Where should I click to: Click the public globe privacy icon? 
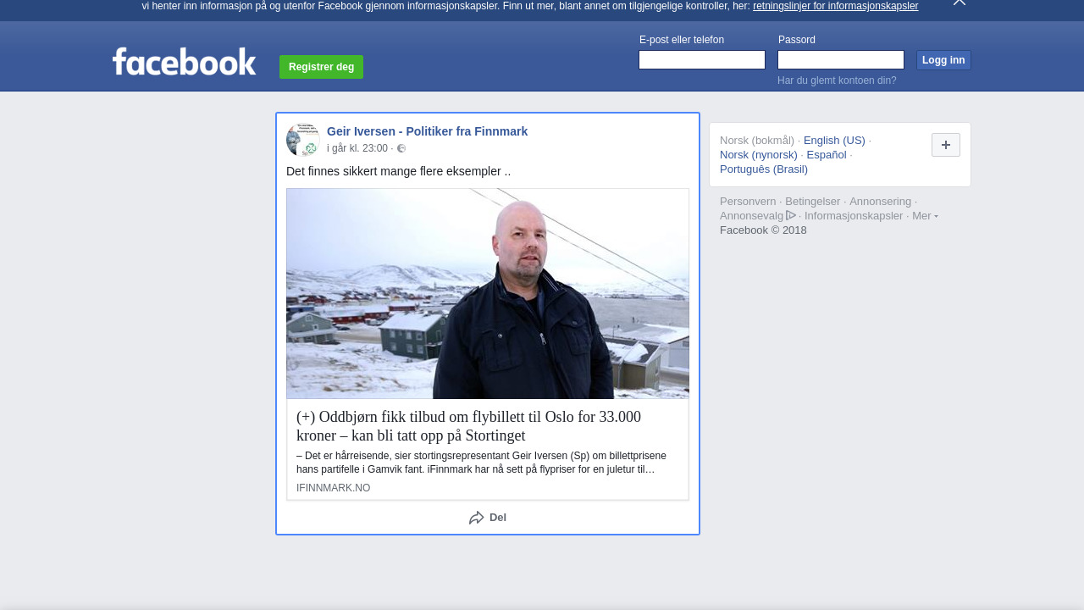point(401,148)
